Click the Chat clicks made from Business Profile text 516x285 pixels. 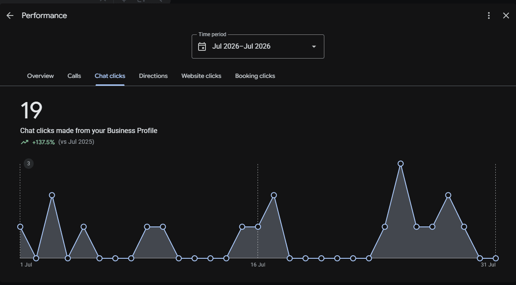[x=89, y=130]
